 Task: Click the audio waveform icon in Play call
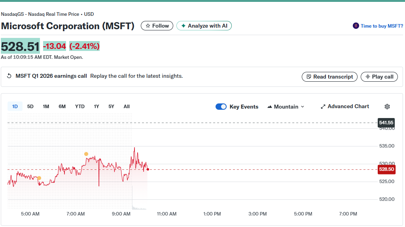point(367,77)
